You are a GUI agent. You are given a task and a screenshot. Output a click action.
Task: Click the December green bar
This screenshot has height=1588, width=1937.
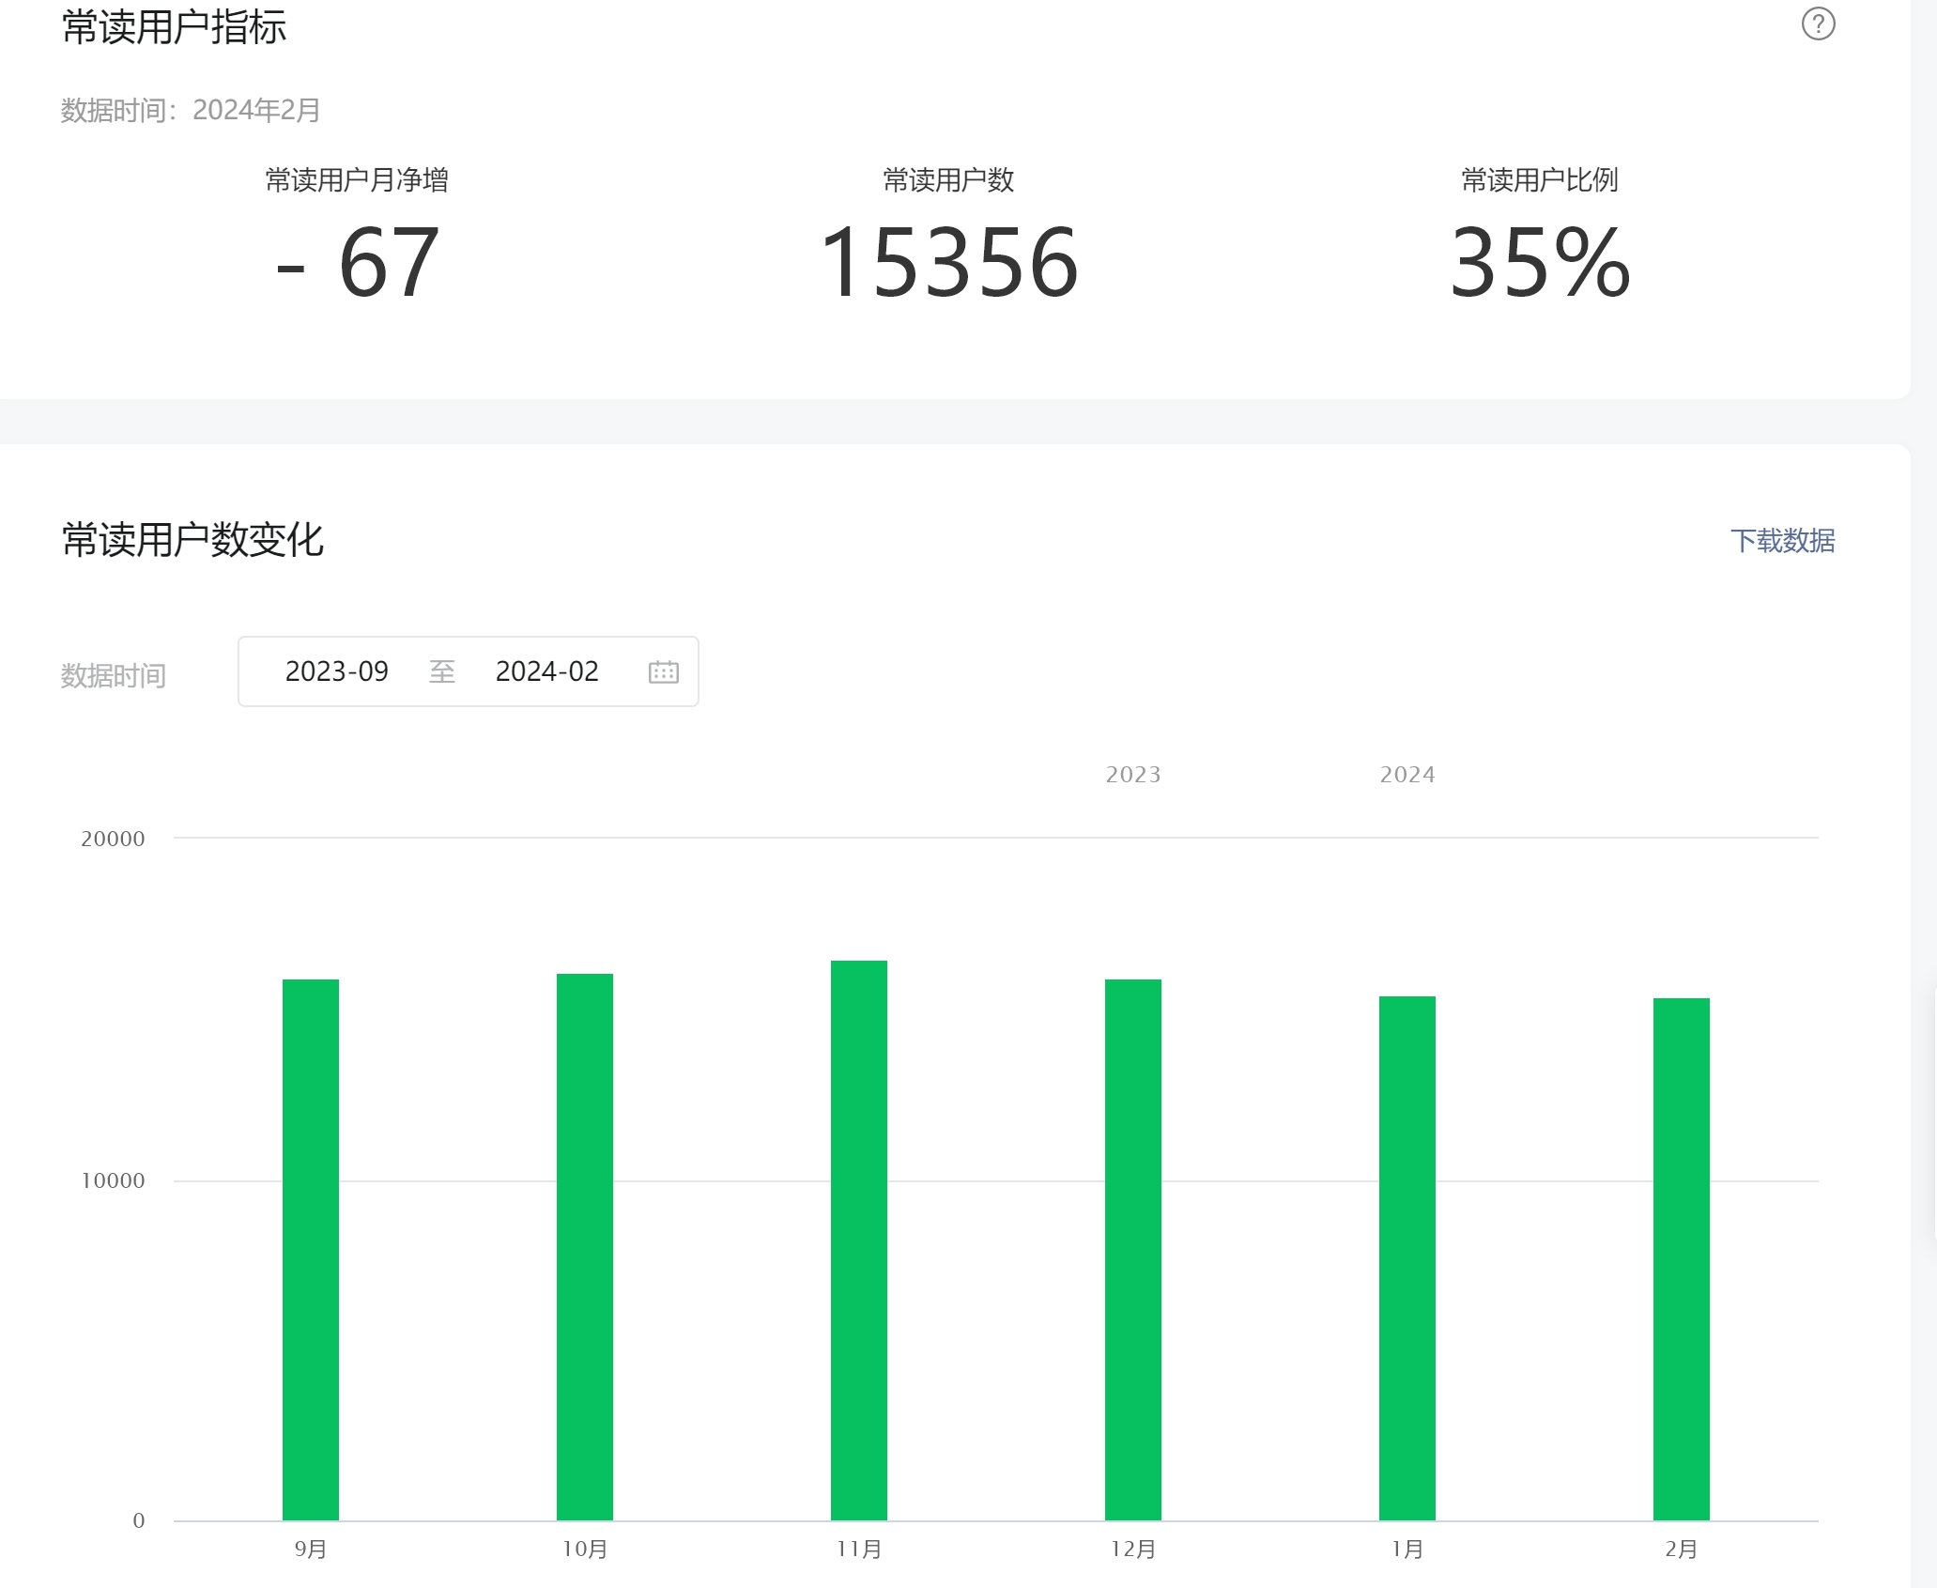click(x=1133, y=1249)
